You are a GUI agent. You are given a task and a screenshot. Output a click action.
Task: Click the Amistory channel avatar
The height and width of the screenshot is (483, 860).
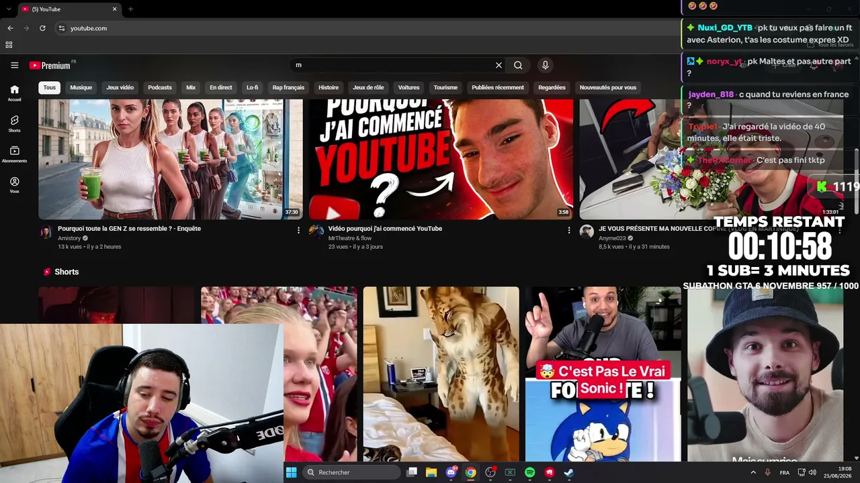[46, 231]
